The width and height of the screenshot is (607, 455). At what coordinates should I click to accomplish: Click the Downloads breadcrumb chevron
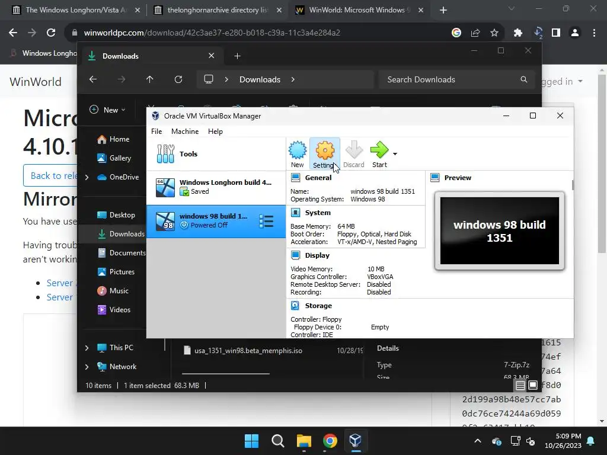[293, 79]
